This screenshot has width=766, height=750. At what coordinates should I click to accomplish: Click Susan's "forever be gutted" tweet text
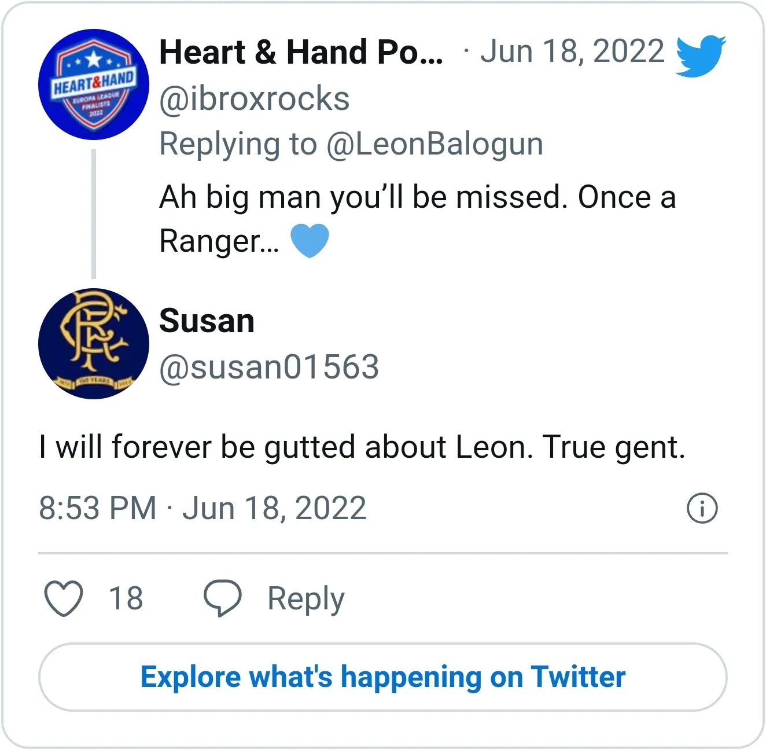(x=362, y=447)
